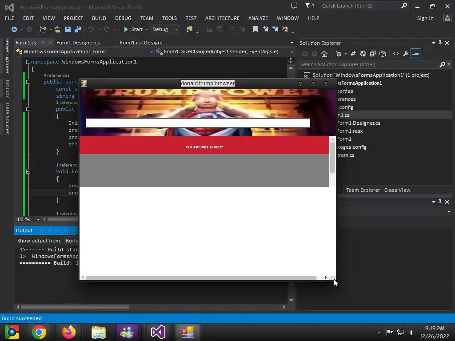Open the BUILD menu

(x=99, y=18)
